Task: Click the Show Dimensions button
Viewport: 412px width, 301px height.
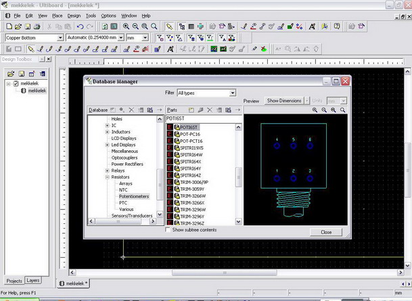Action: click(284, 101)
